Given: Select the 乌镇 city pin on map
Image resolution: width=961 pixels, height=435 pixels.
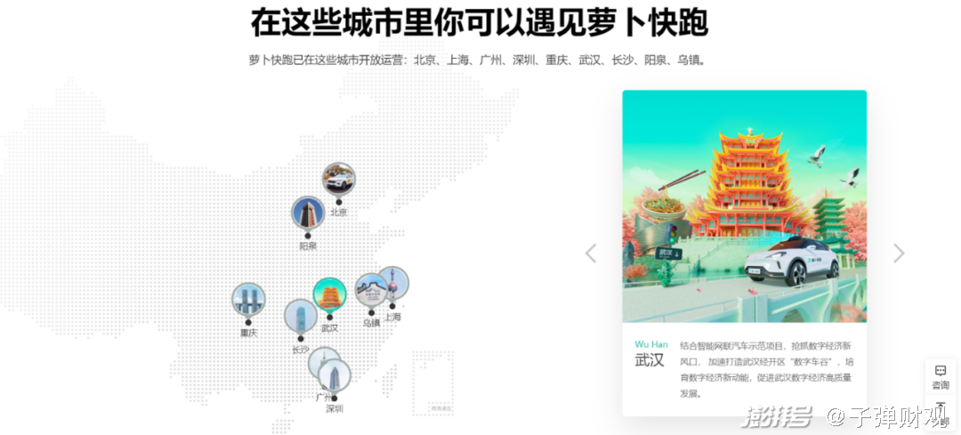Looking at the screenshot, I should 371,290.
